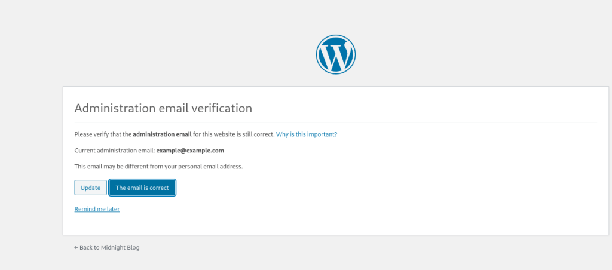This screenshot has width=612, height=270.
Task: Open the Why is this important link
Action: click(x=306, y=134)
